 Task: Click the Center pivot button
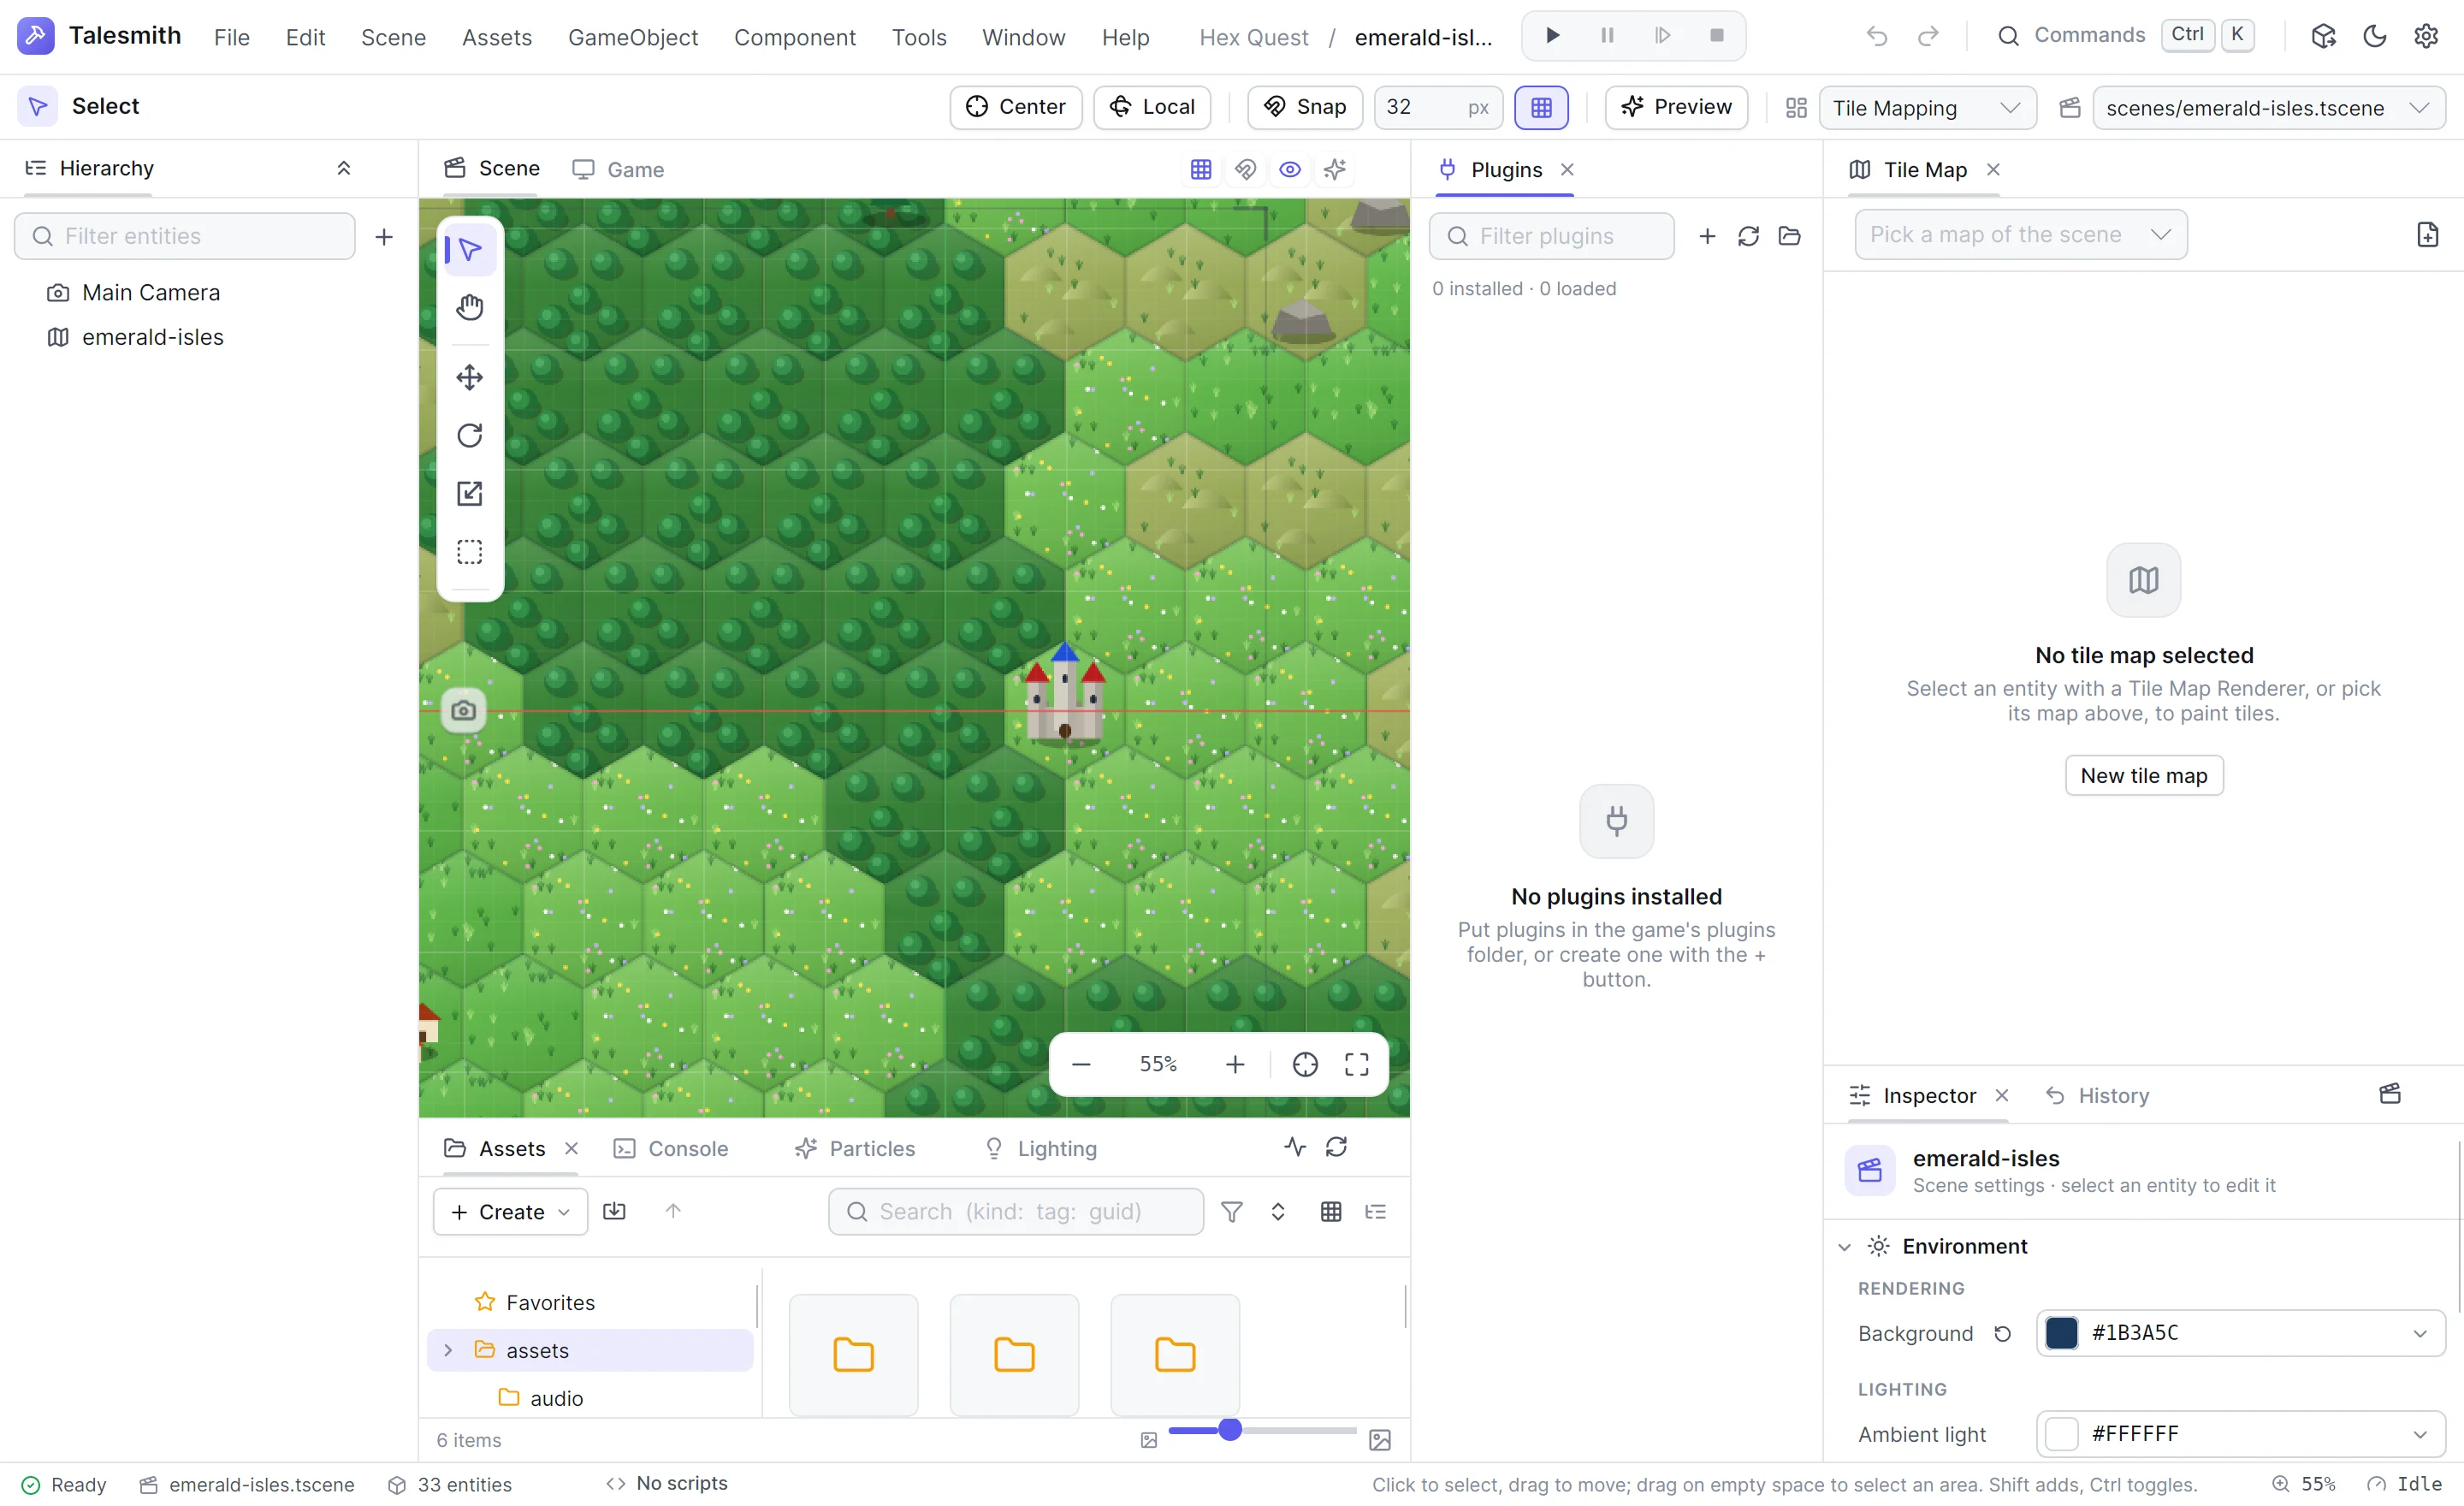[1015, 107]
